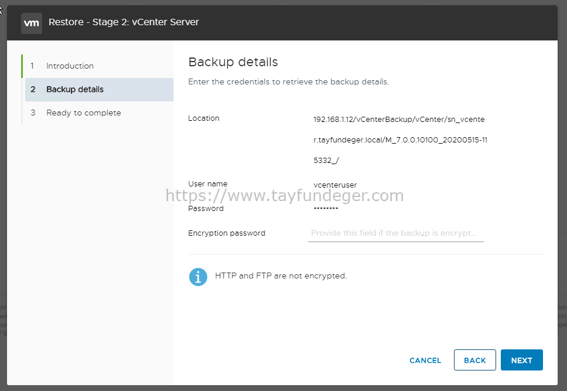The height and width of the screenshot is (391, 567).
Task: Click the vcenteruser user name value
Action: 335,185
